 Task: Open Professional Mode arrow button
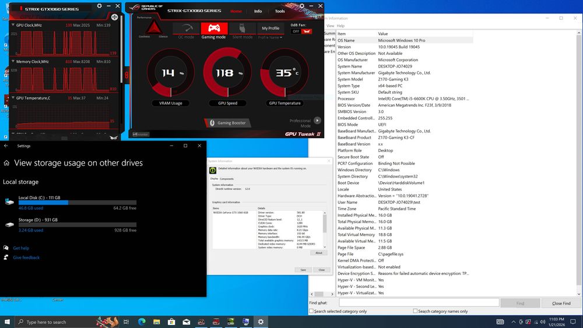317,121
